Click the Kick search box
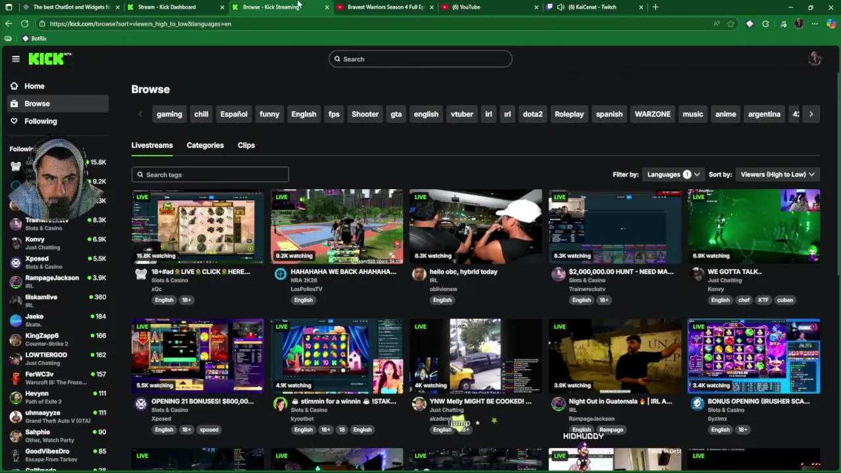Viewport: 841px width, 473px height. coord(420,59)
